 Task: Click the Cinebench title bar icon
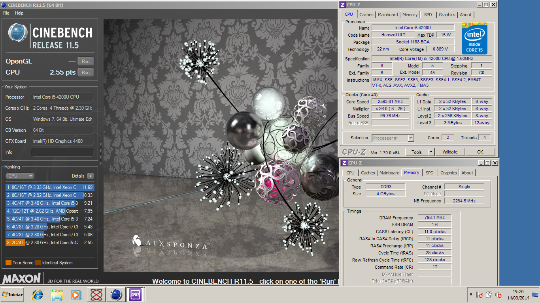tap(4, 5)
